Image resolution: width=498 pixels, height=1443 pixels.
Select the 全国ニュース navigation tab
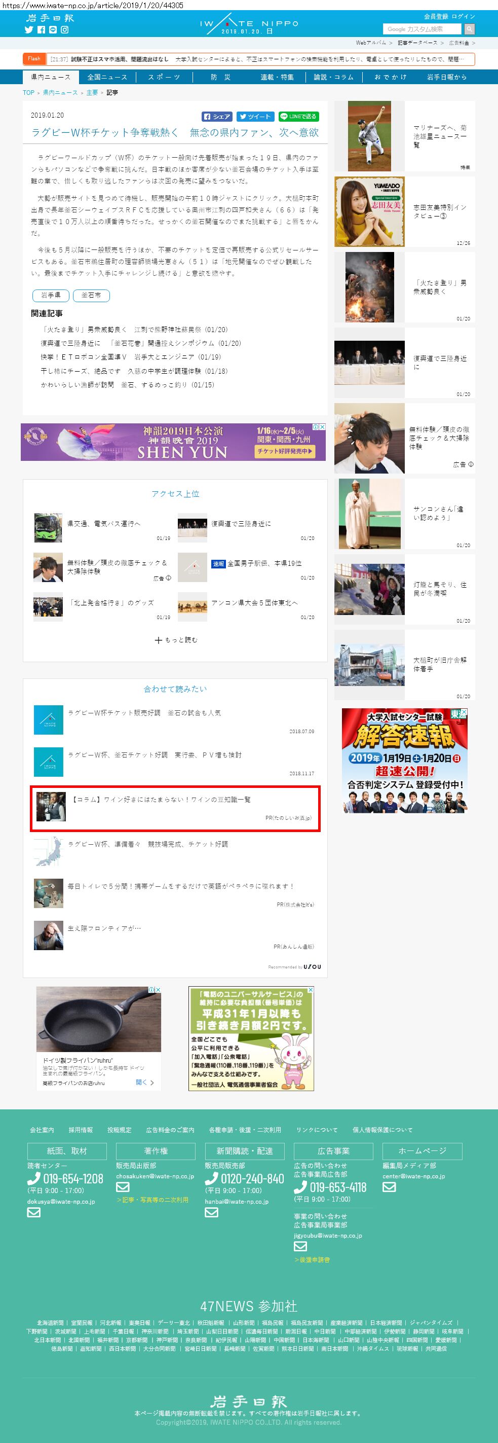coord(107,77)
